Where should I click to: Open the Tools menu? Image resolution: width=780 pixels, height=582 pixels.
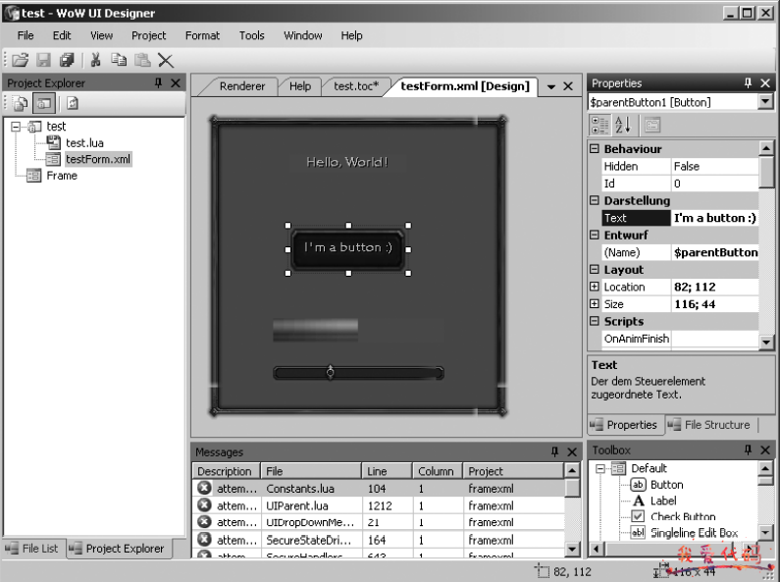click(x=252, y=35)
